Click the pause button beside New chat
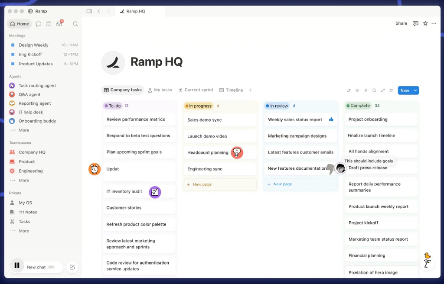444x284 pixels. coord(17,265)
